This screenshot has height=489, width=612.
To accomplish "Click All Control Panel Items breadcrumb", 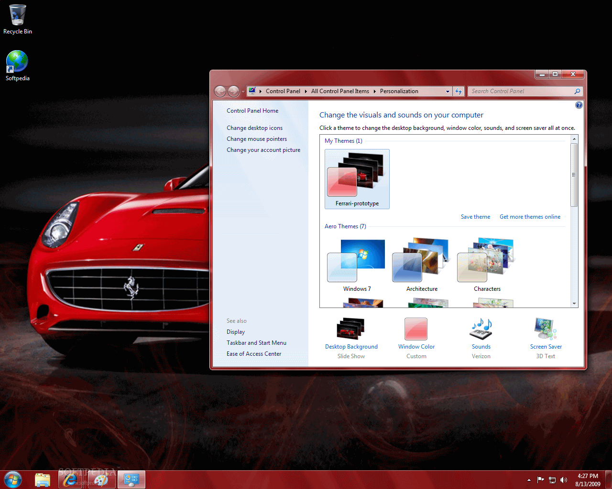I will click(340, 91).
